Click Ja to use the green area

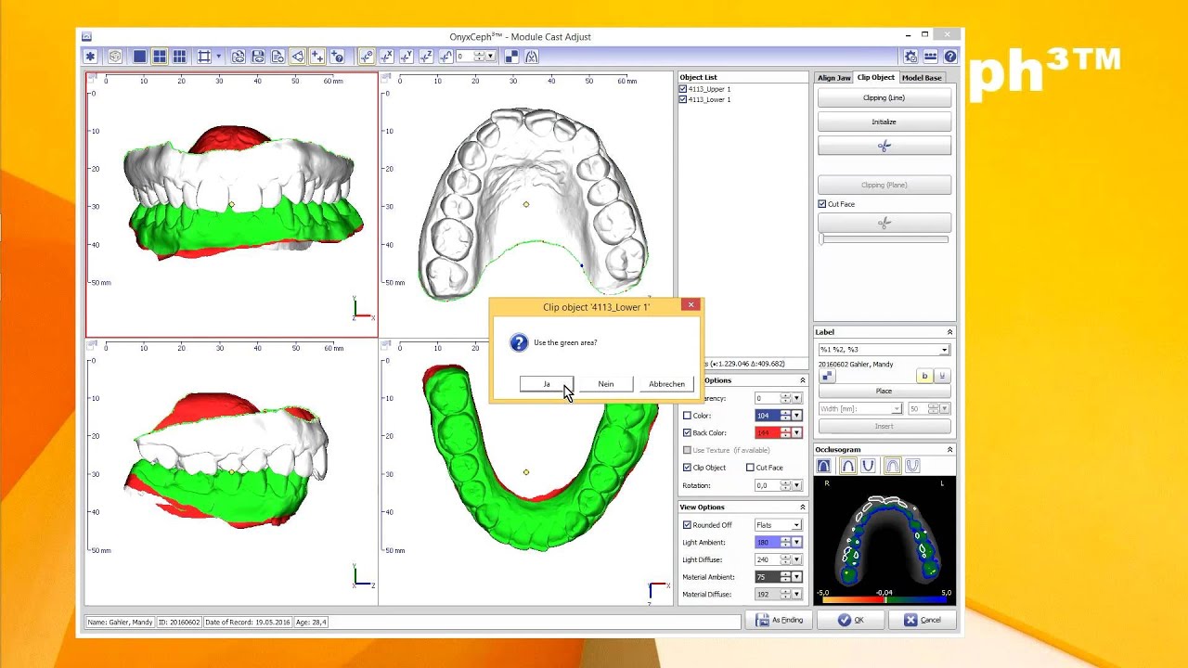tap(547, 384)
